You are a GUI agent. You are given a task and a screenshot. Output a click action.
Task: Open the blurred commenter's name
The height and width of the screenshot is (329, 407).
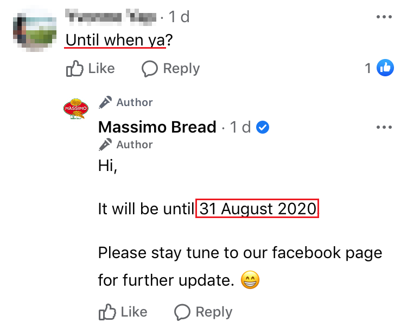pyautogui.click(x=111, y=17)
